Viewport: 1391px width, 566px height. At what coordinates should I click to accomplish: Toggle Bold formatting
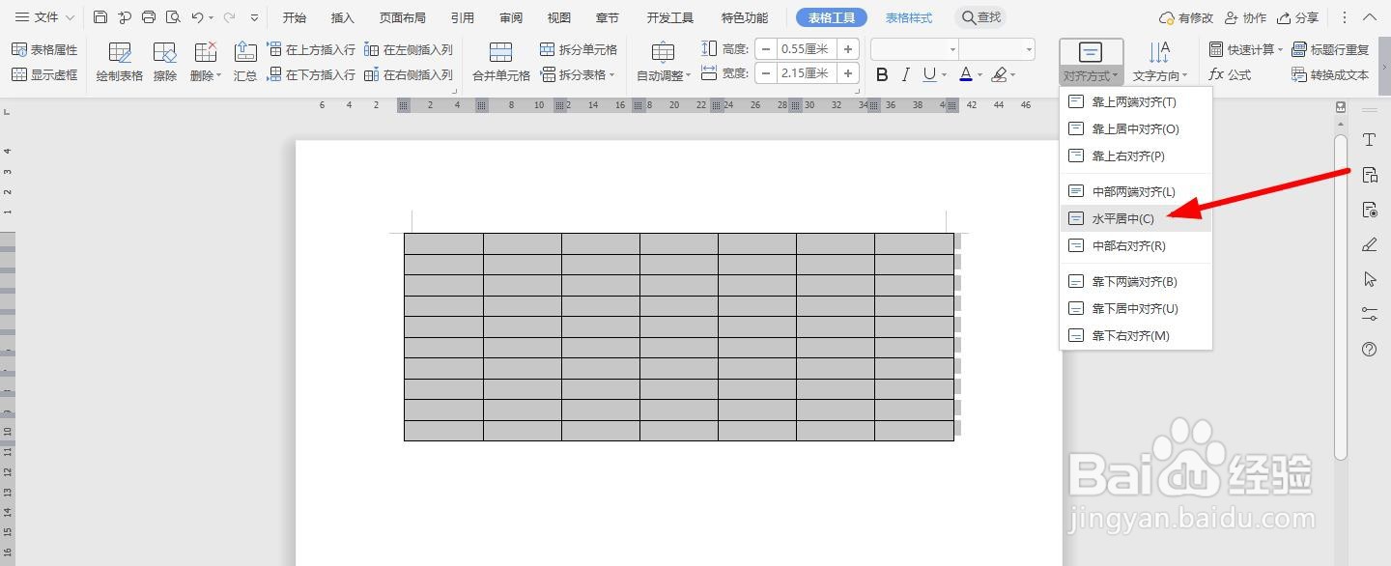point(881,74)
